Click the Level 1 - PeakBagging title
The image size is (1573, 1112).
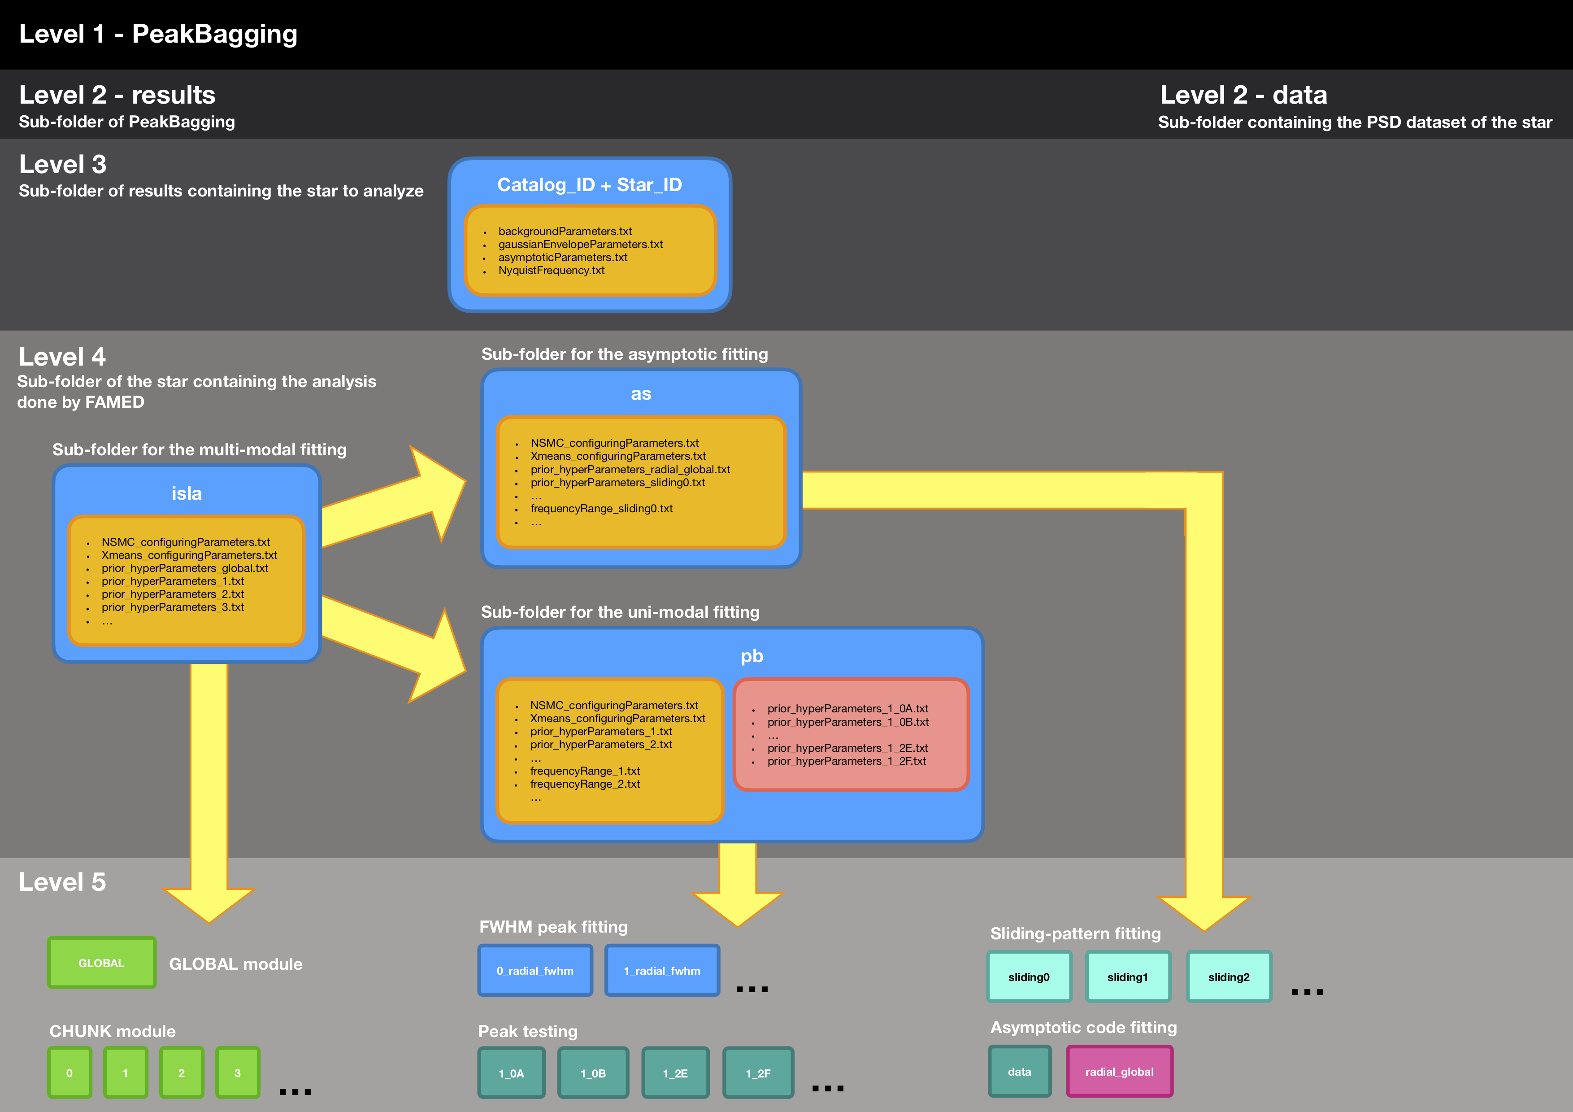click(x=157, y=34)
